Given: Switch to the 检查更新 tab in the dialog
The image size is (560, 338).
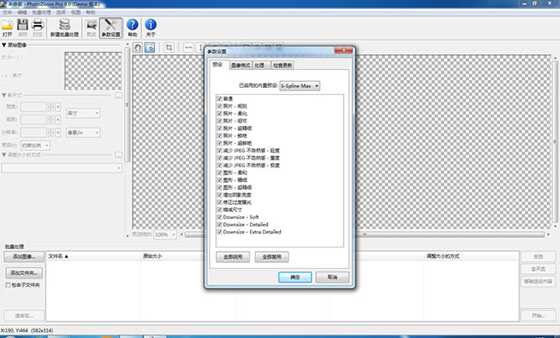Looking at the screenshot, I should 282,65.
